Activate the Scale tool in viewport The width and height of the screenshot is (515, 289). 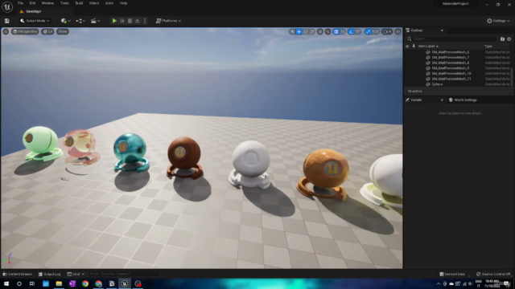312,32
